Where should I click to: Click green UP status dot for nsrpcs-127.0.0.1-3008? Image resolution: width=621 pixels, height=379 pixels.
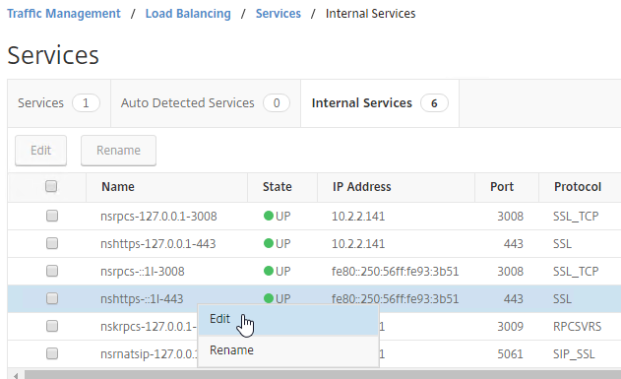point(269,216)
